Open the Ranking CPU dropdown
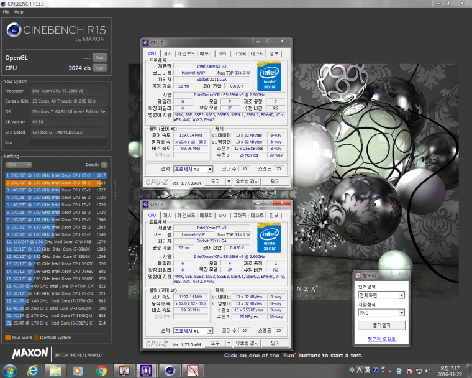 tap(19, 165)
